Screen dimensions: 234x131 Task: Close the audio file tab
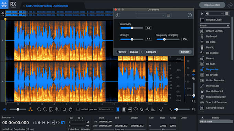pos(24,6)
